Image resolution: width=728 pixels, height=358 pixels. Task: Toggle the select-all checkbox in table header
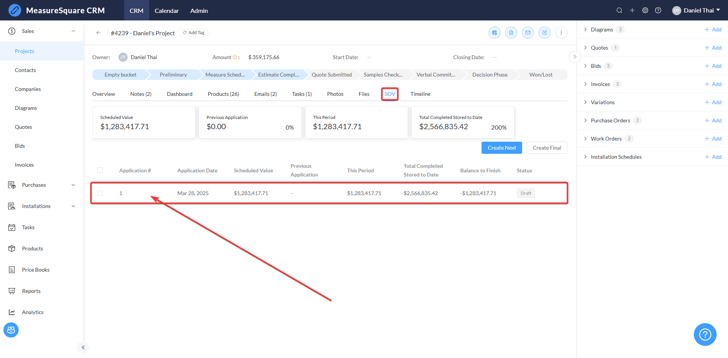(x=100, y=170)
